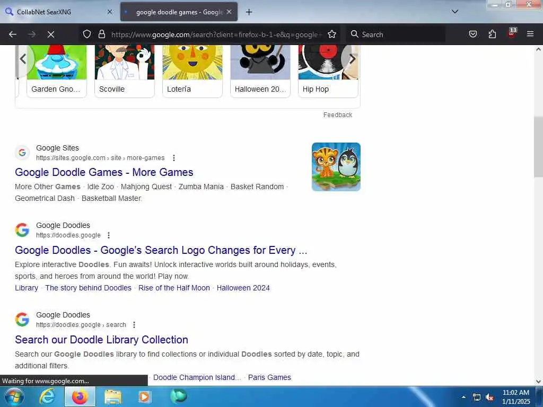Click the tiger and penguin result thumbnail

[336, 167]
